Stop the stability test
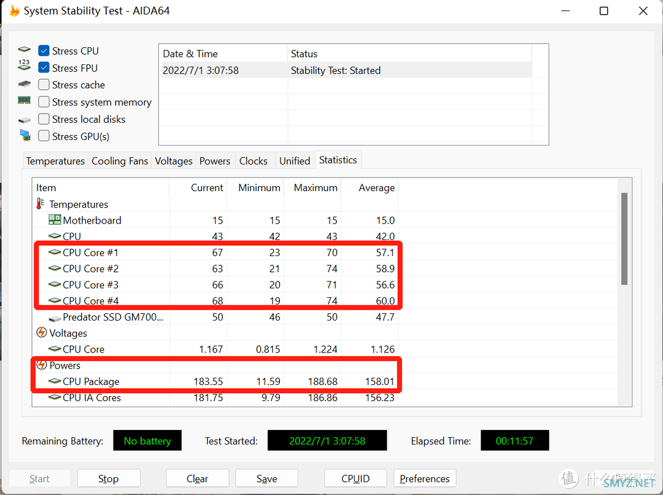 (109, 478)
